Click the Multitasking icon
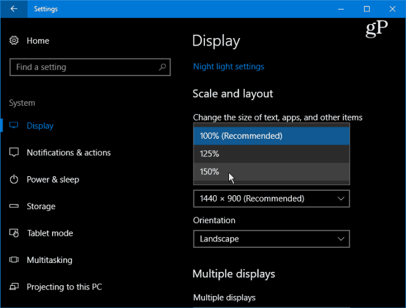The image size is (406, 308). tap(14, 260)
